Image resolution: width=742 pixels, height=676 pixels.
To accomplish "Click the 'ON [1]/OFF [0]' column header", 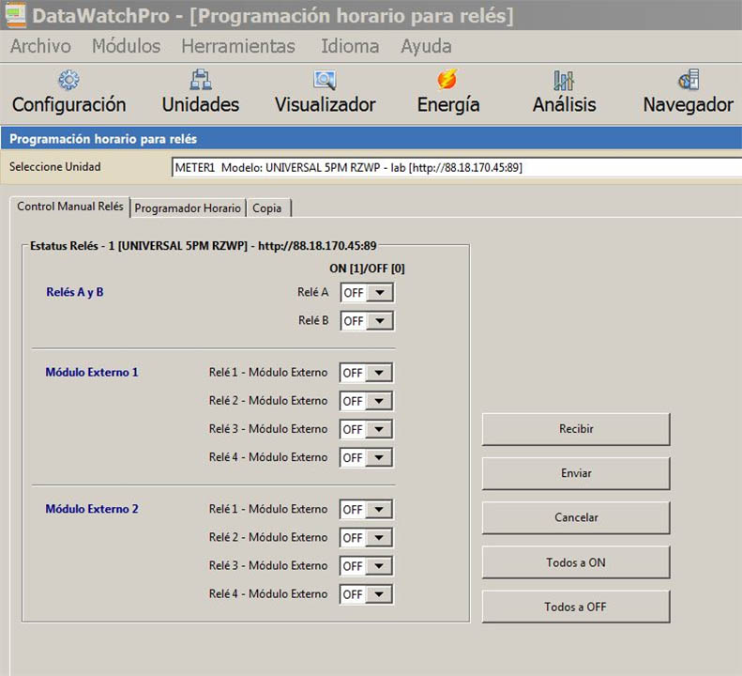I will pos(367,269).
